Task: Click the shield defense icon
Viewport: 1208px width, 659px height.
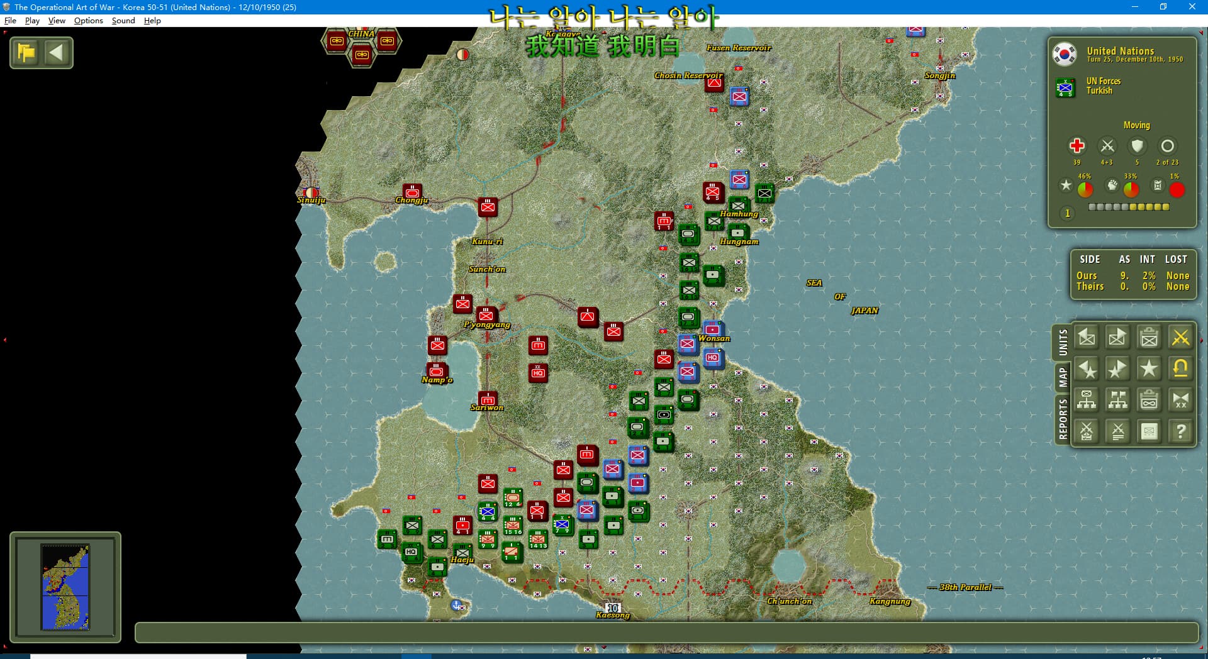Action: click(1137, 146)
